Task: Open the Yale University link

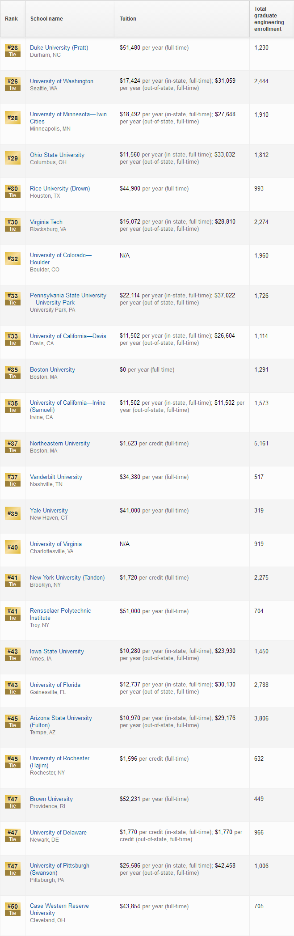Action: (49, 511)
